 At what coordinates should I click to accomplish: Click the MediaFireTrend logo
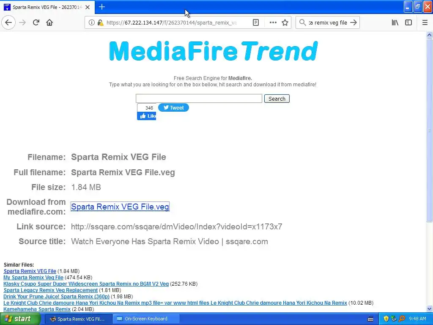tap(214, 51)
